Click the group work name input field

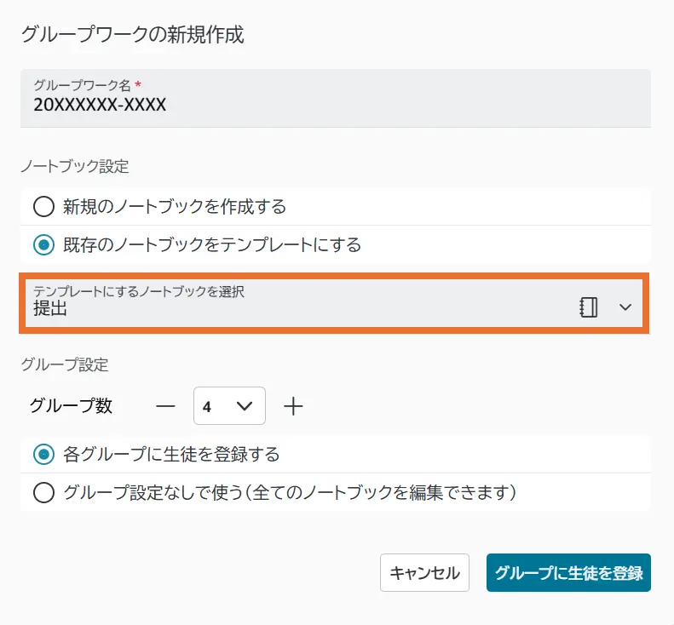point(335,99)
